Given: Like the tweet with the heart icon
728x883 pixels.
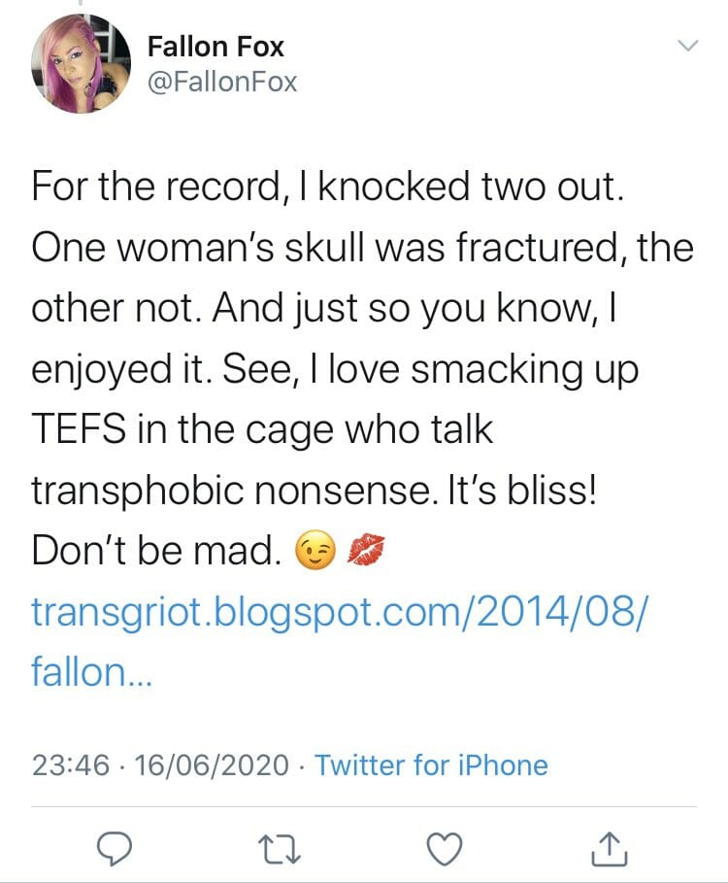Looking at the screenshot, I should point(446,848).
